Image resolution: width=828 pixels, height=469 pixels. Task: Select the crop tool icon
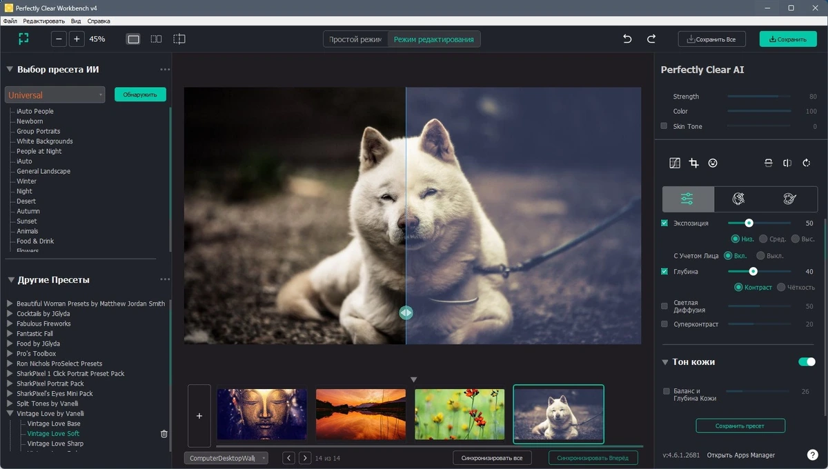click(693, 163)
